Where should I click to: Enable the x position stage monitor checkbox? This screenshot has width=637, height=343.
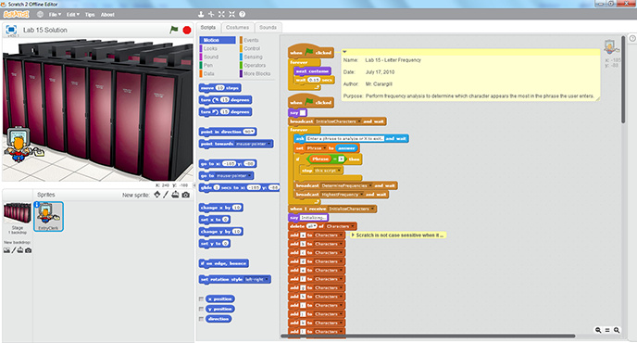point(201,299)
